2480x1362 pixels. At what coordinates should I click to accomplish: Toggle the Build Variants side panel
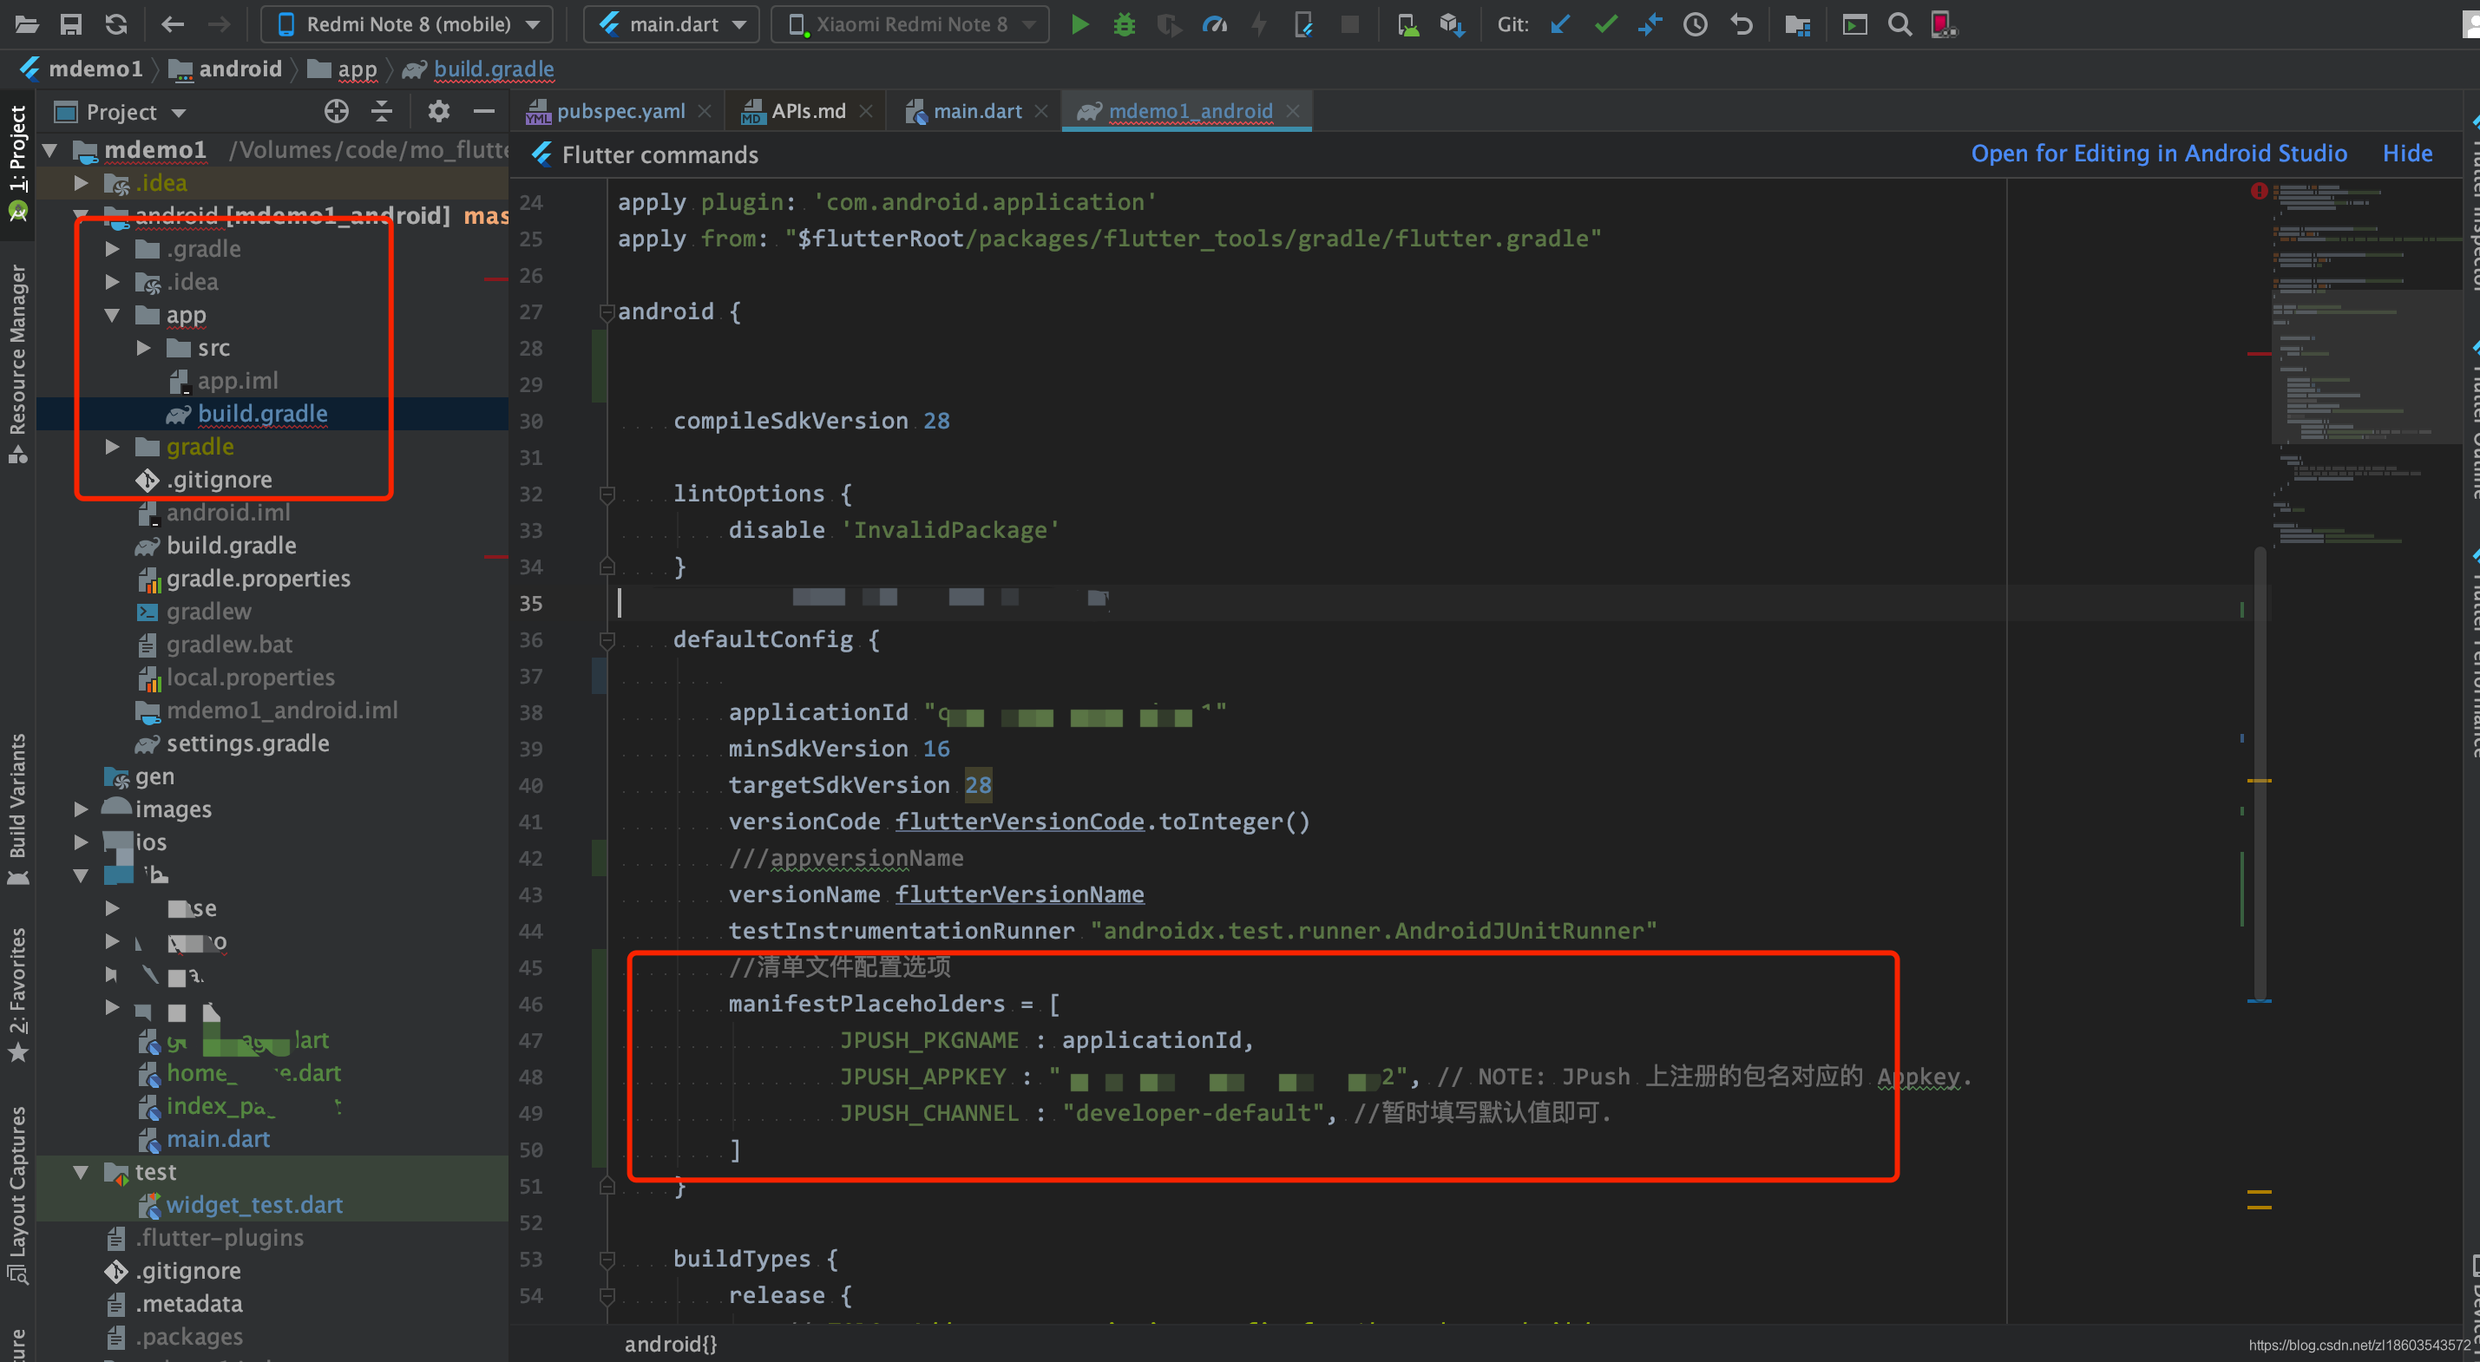[x=17, y=797]
